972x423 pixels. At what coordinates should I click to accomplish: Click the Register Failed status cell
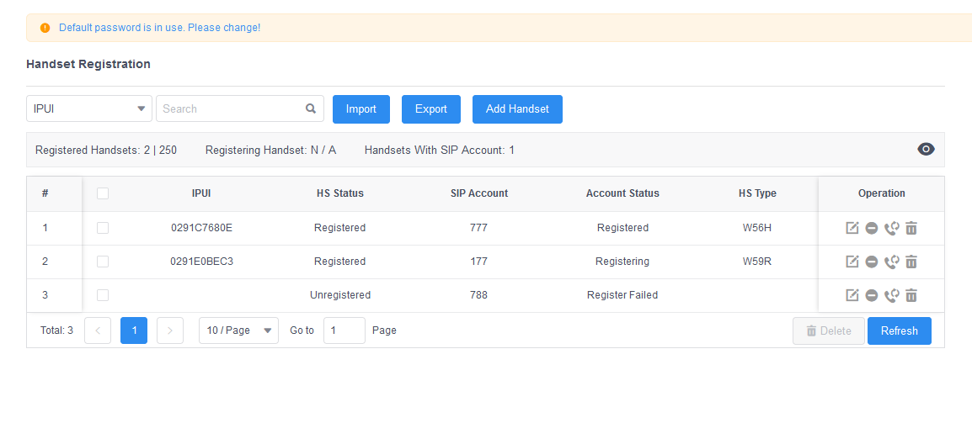(622, 295)
